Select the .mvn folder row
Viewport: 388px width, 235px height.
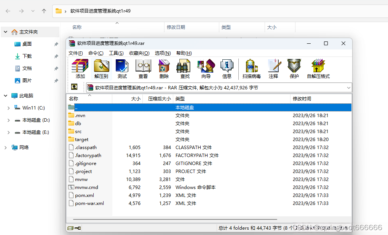click(x=209, y=115)
